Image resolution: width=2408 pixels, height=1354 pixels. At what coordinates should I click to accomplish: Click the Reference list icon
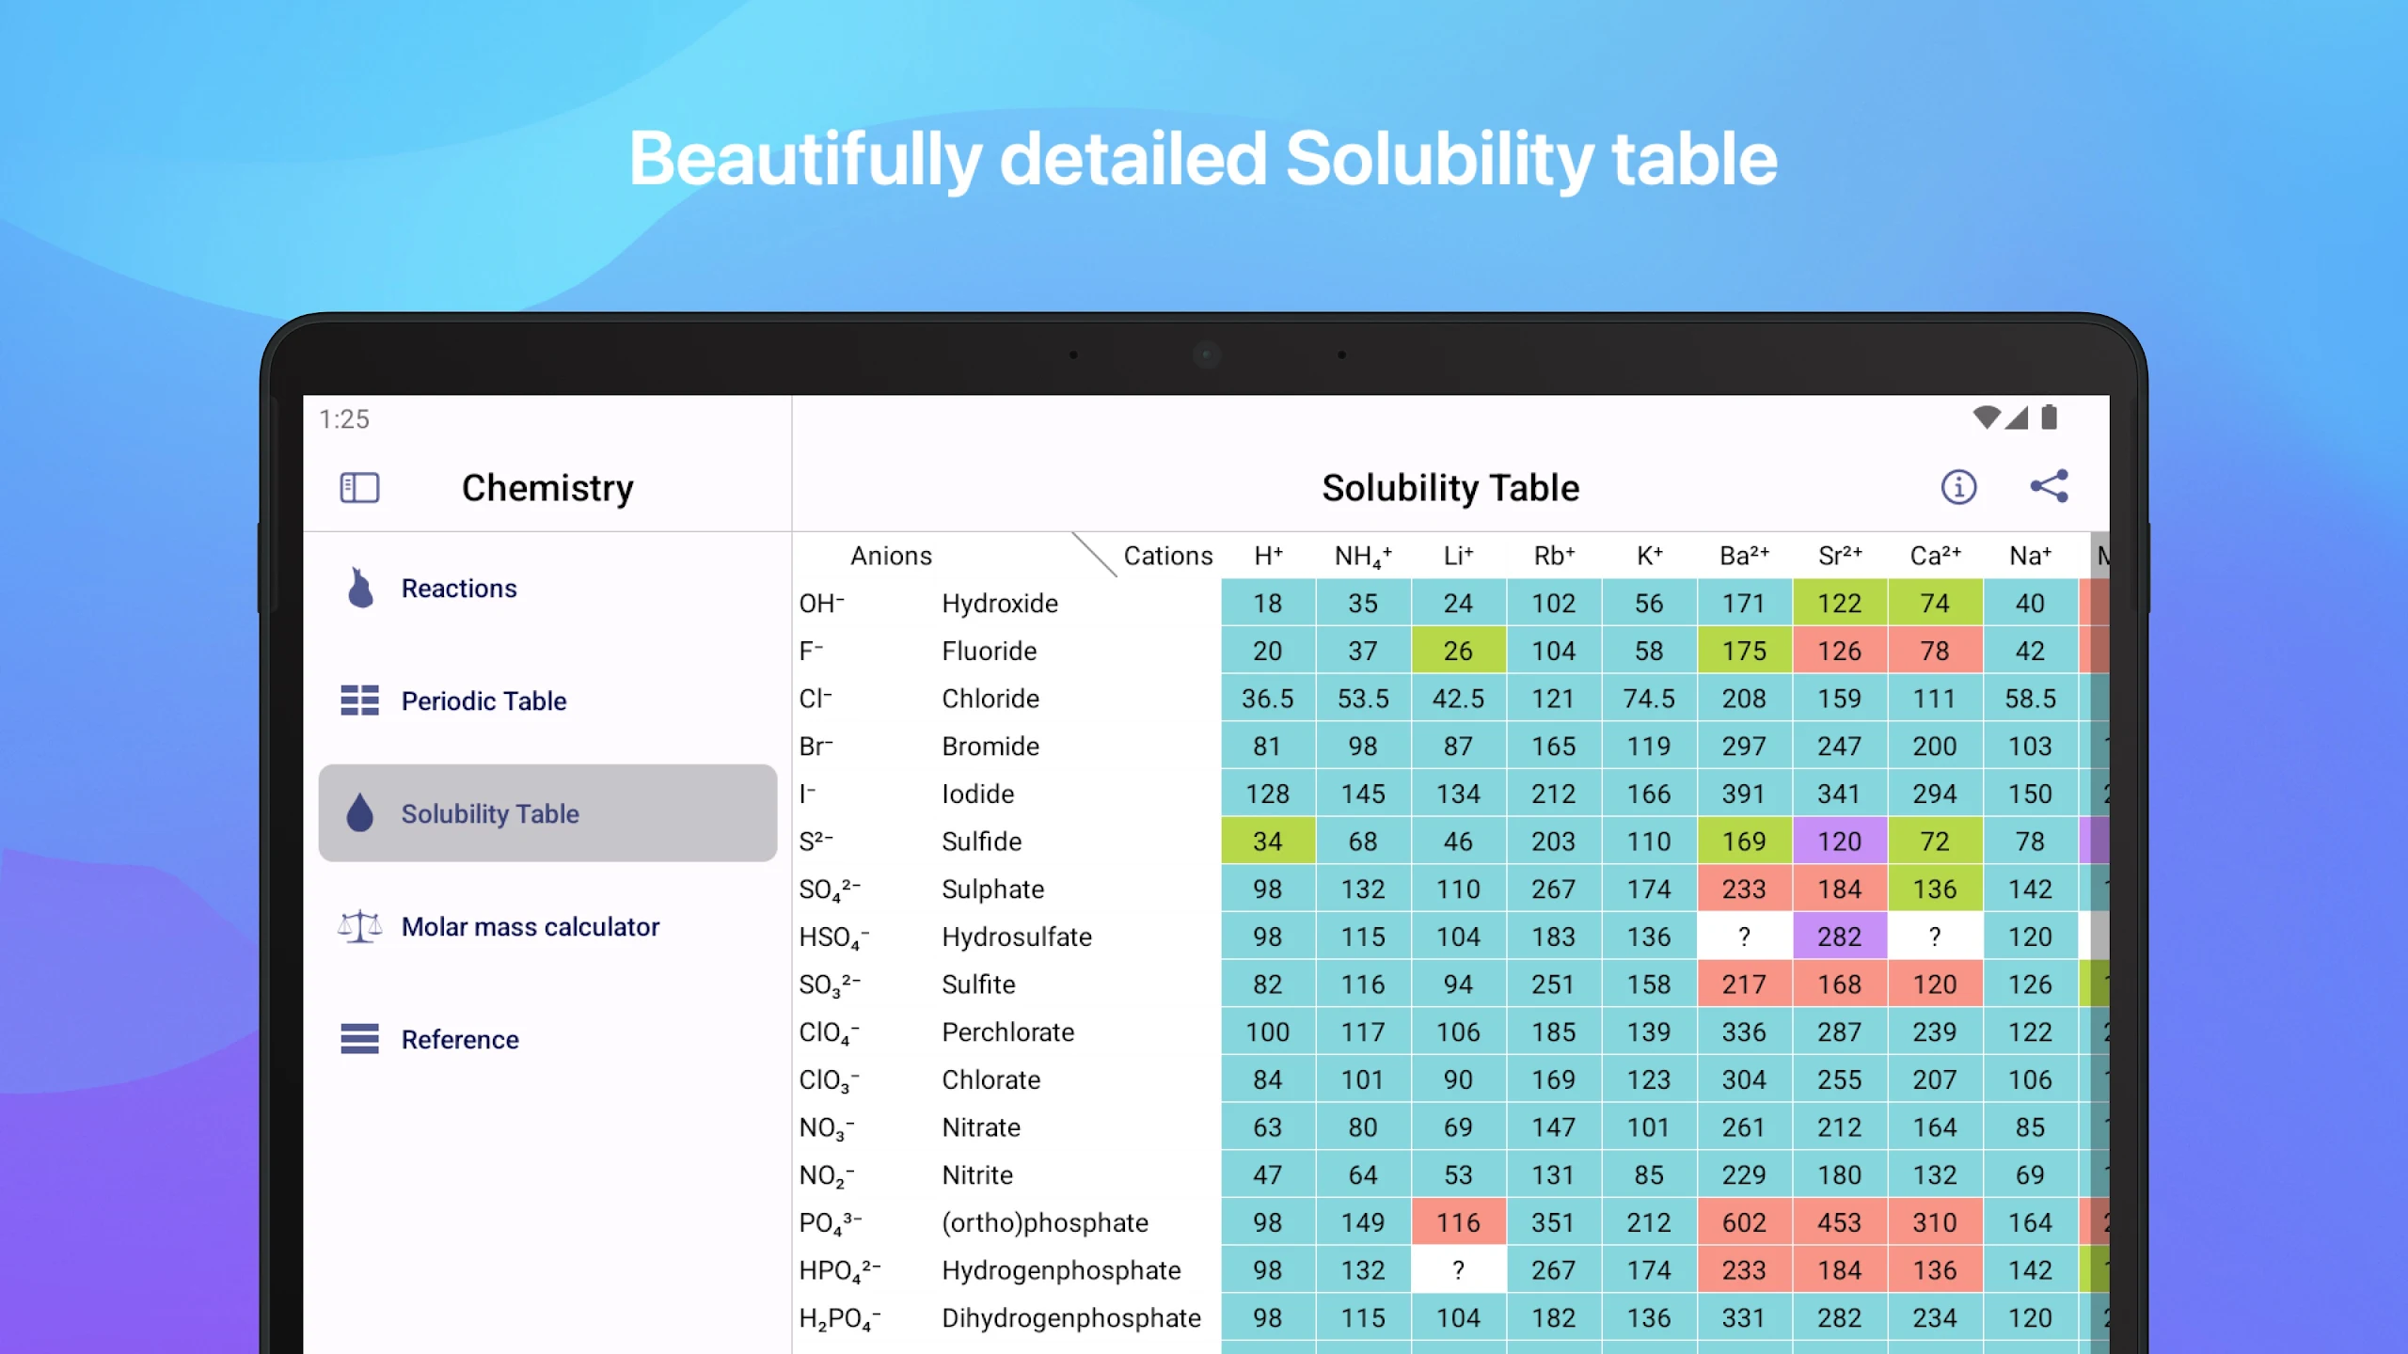pyautogui.click(x=359, y=1039)
